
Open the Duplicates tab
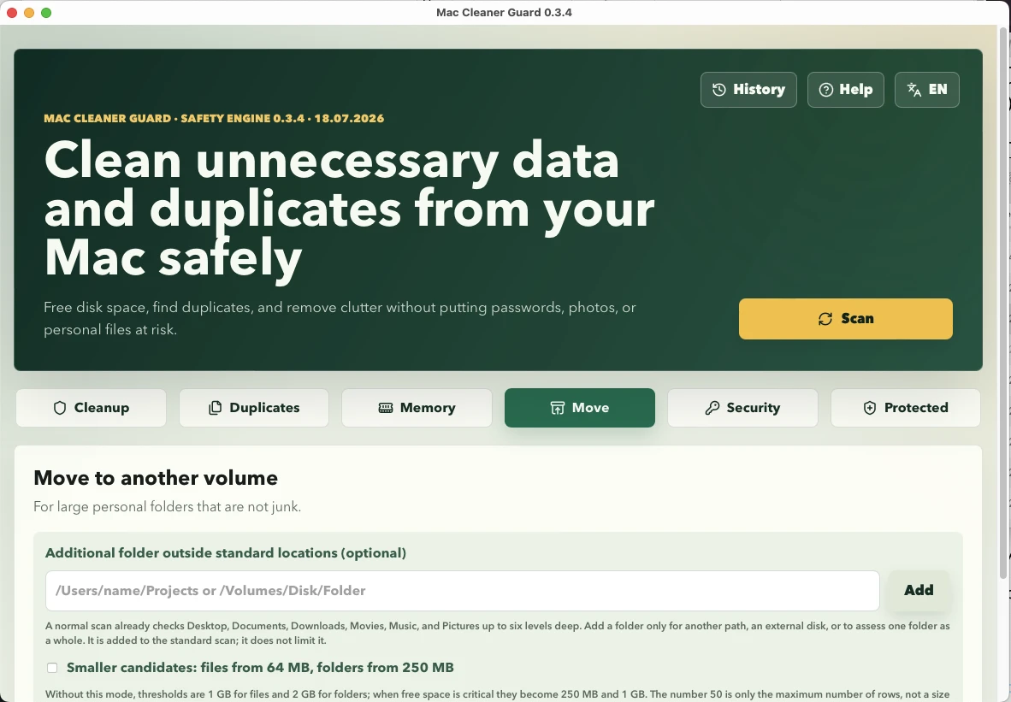[254, 408]
